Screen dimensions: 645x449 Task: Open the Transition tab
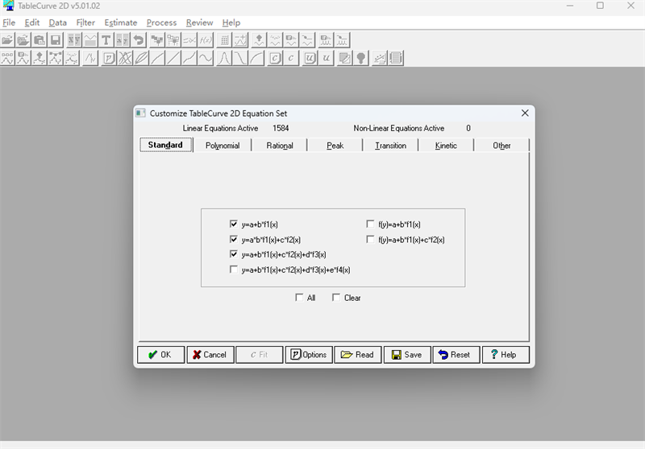click(x=390, y=146)
